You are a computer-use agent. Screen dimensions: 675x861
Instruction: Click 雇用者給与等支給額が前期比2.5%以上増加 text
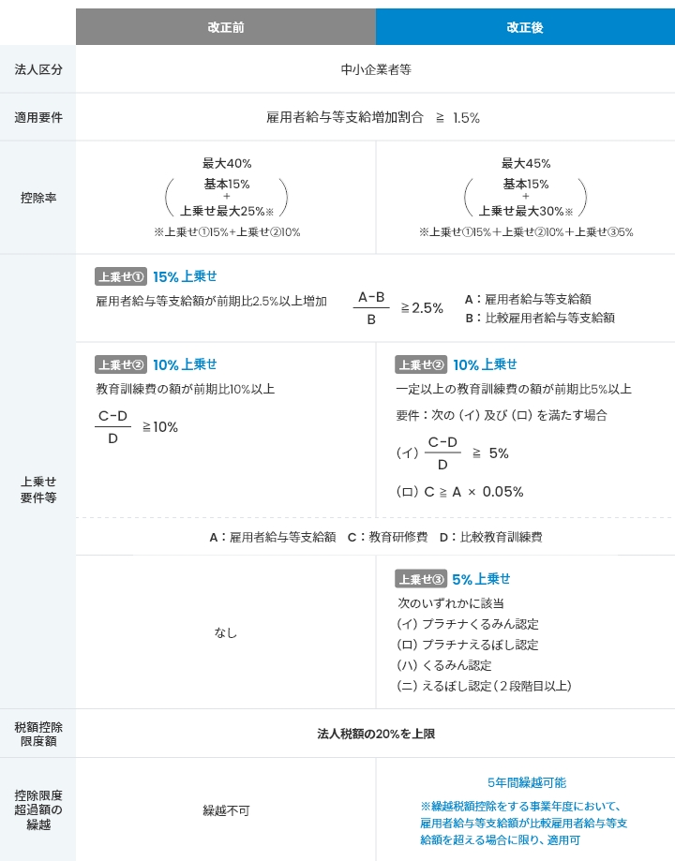[211, 301]
